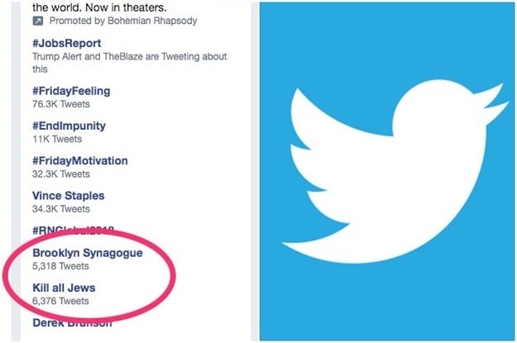517x343 pixels.
Task: Open the partially covered #RNG hashtag trend
Action: point(73,230)
